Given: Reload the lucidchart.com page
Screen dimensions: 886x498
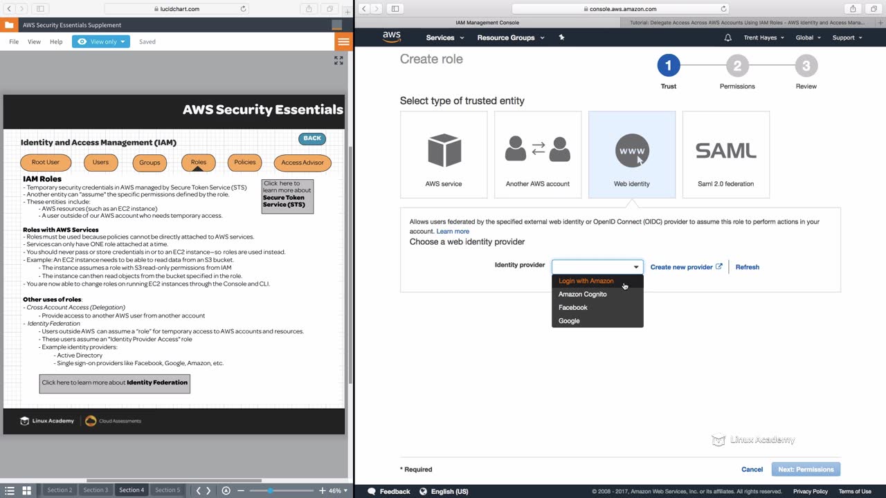Looking at the screenshot, I should coord(243,9).
